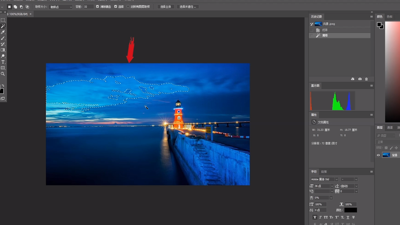This screenshot has width=400, height=225.
Task: Click the Quick Mask mode icon
Action: 3,99
